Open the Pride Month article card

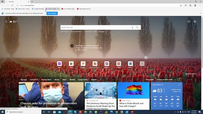point(134,96)
